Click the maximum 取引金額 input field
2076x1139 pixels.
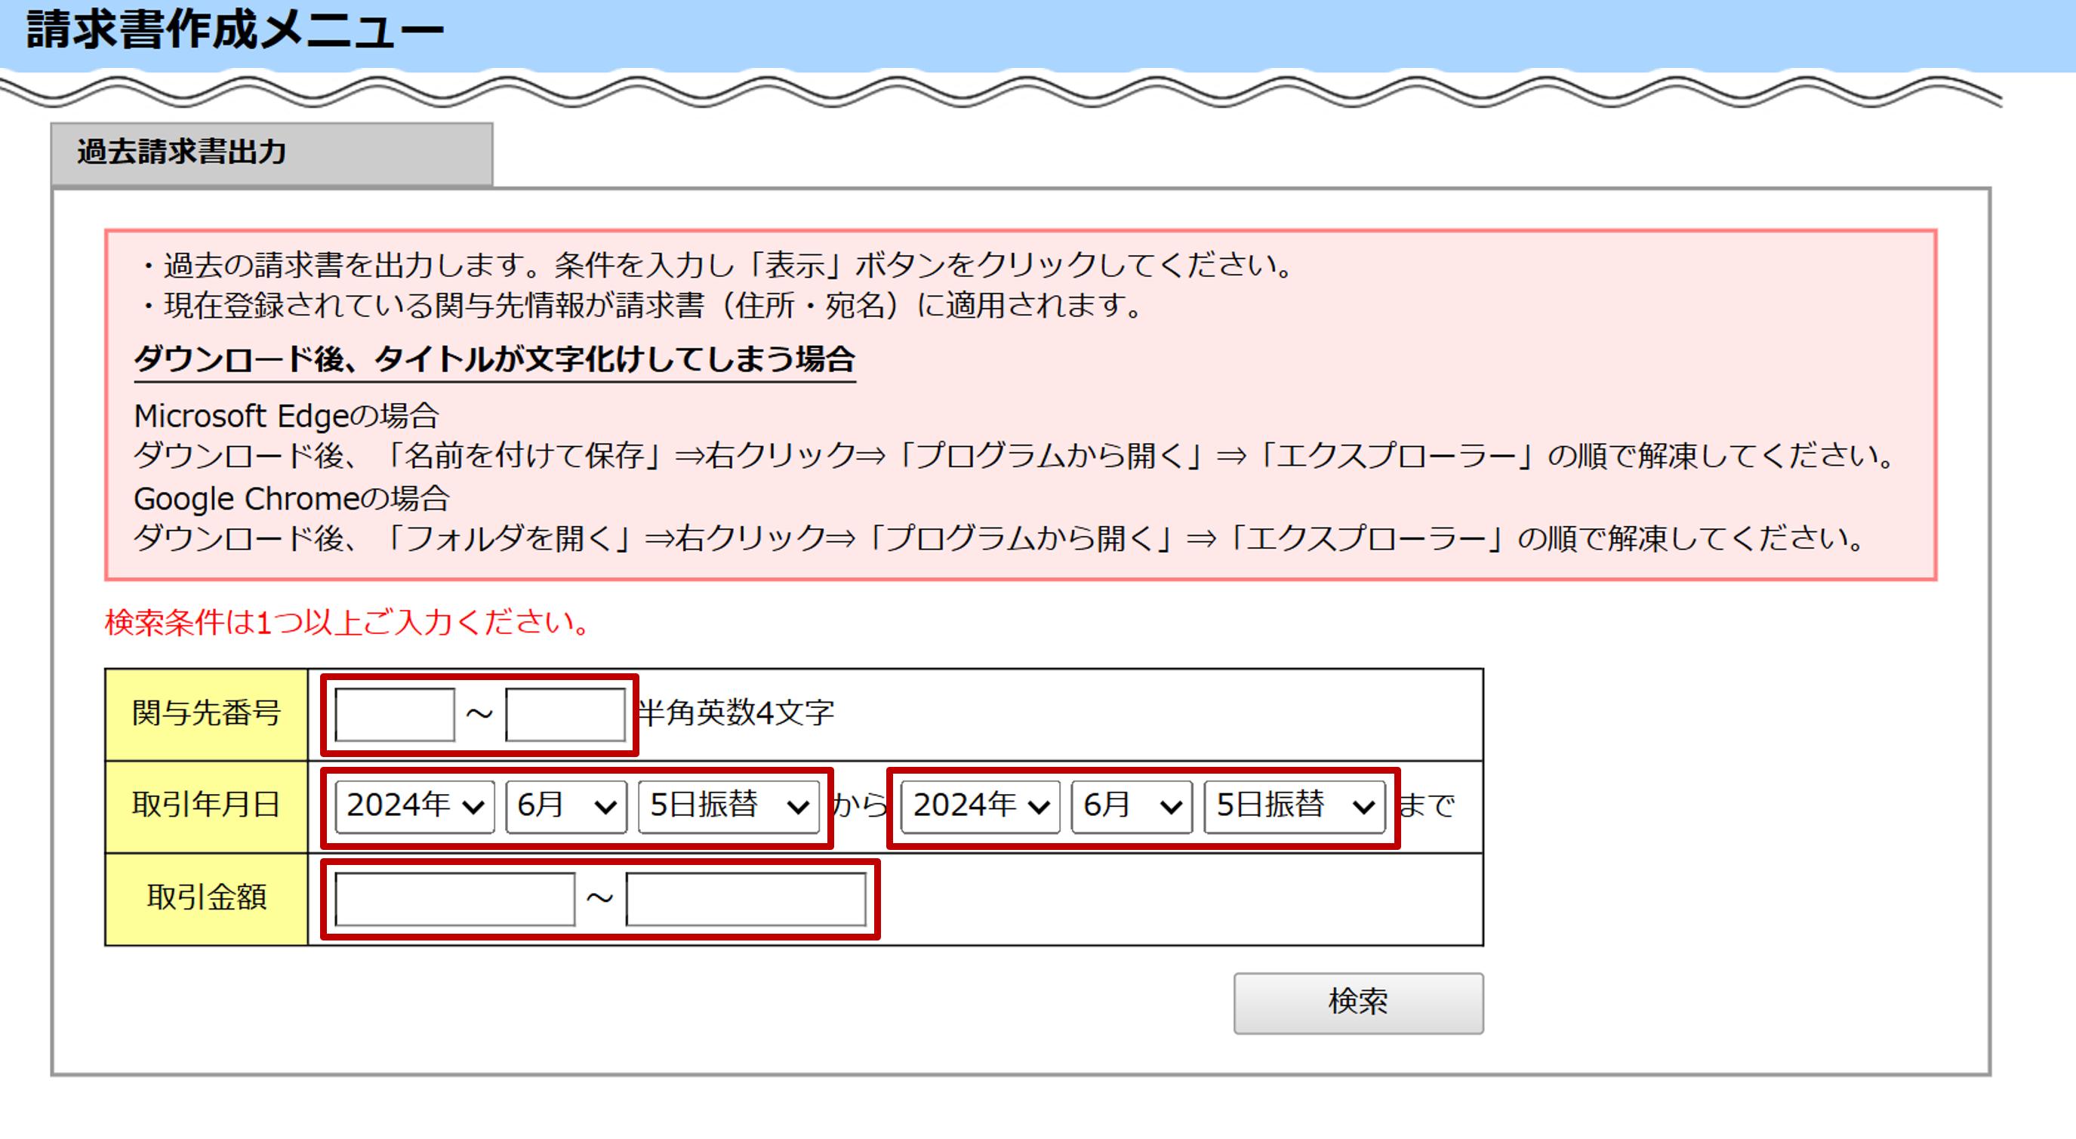[x=745, y=898]
